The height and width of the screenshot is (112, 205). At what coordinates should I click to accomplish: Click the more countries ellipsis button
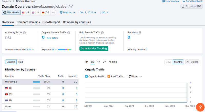(x=53, y=12)
